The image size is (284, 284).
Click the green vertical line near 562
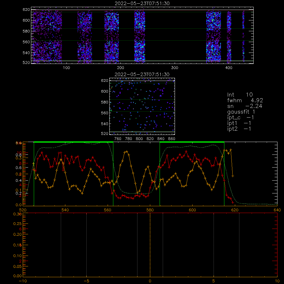point(113,174)
